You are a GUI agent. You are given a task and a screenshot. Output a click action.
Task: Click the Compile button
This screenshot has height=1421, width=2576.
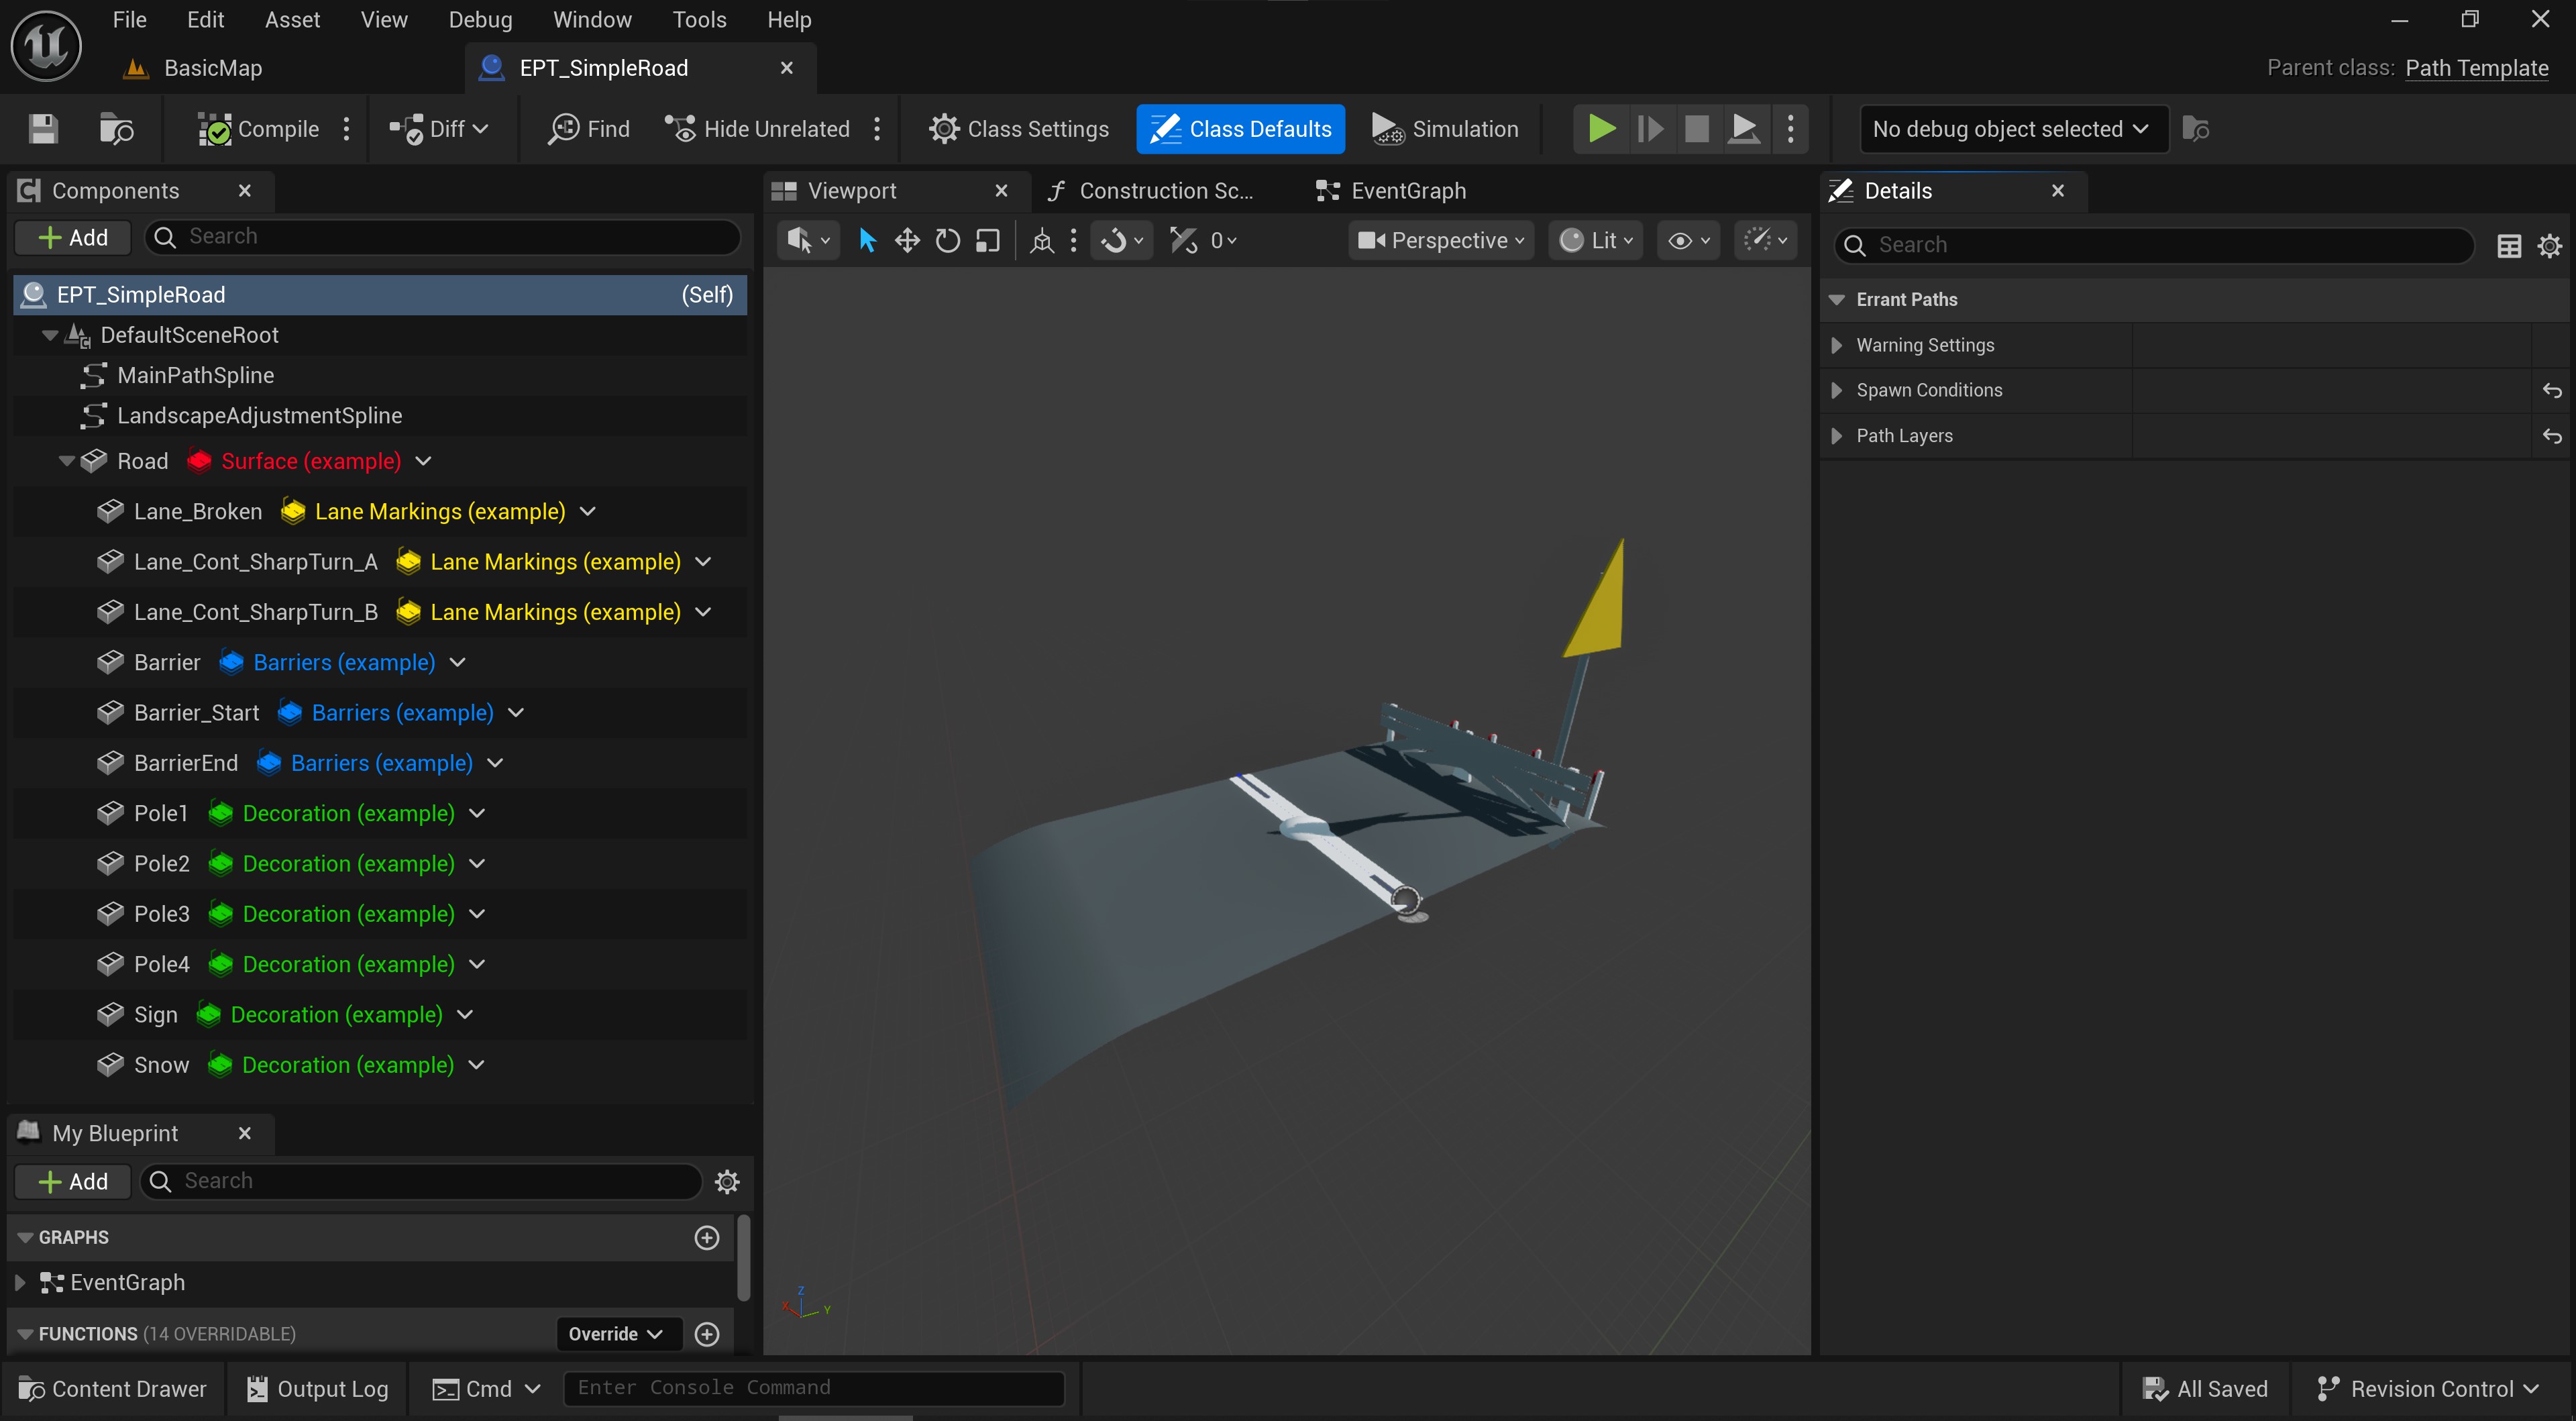coord(259,129)
